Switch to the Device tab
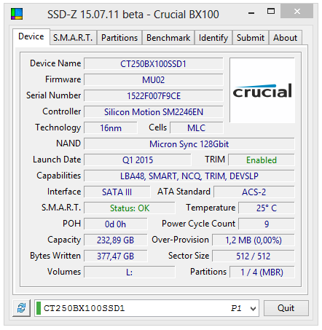The height and width of the screenshot is (330, 322). click(x=31, y=36)
